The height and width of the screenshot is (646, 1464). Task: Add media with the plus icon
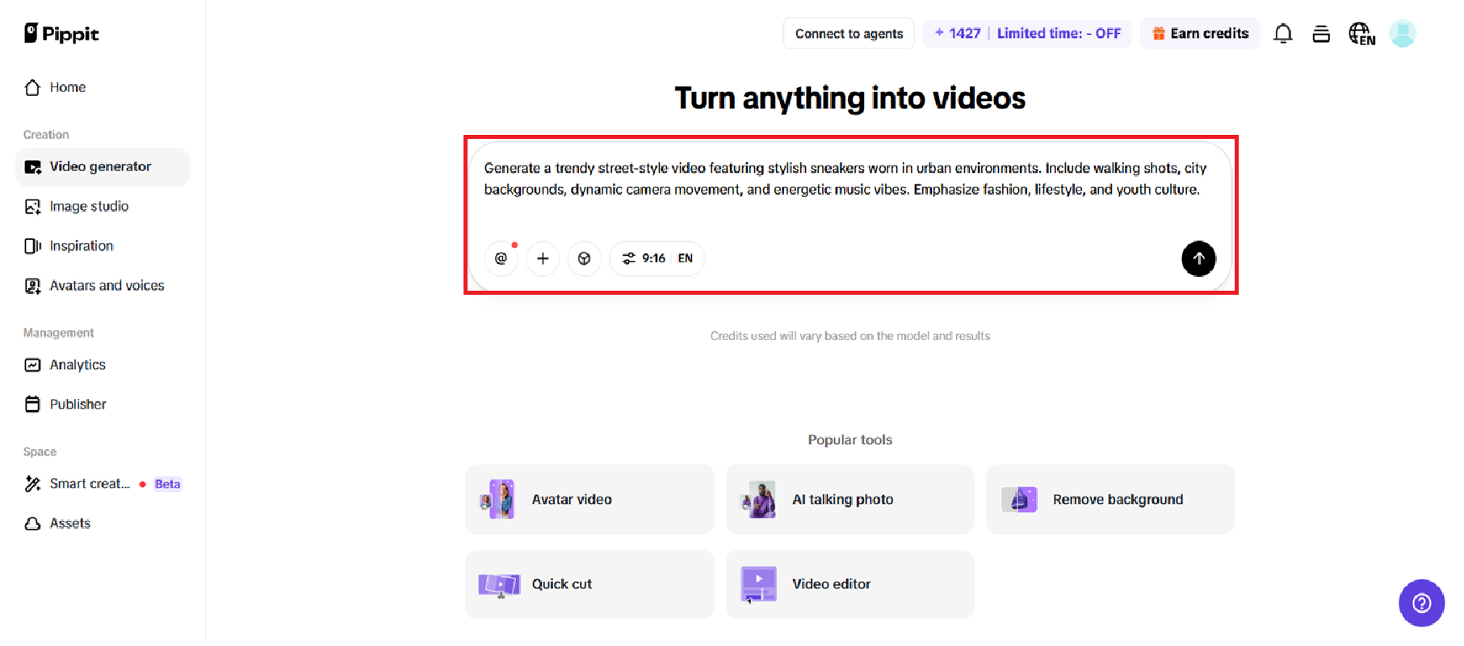click(x=543, y=258)
